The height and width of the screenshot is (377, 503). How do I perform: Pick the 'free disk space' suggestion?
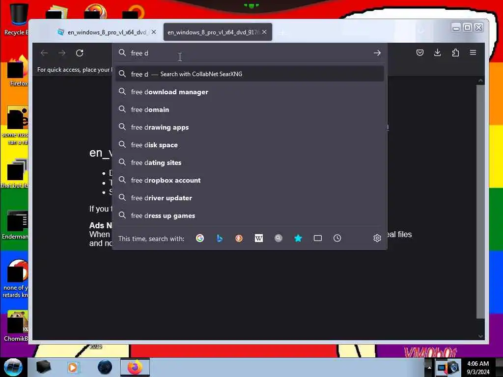[250, 145]
